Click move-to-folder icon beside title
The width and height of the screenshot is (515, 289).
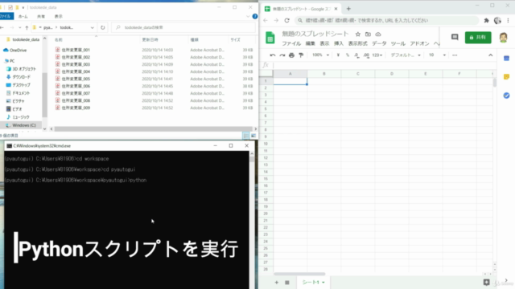coord(368,34)
